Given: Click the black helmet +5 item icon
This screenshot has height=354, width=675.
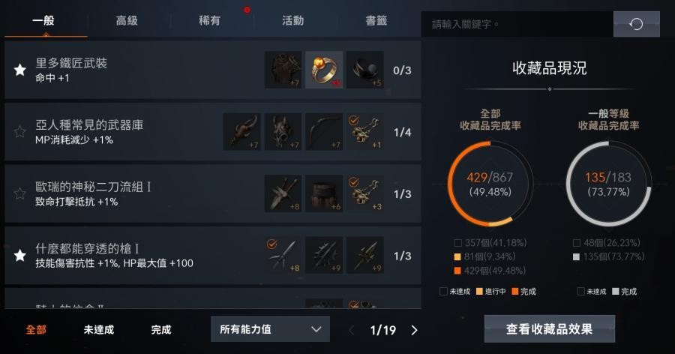Looking at the screenshot, I should click(x=364, y=70).
